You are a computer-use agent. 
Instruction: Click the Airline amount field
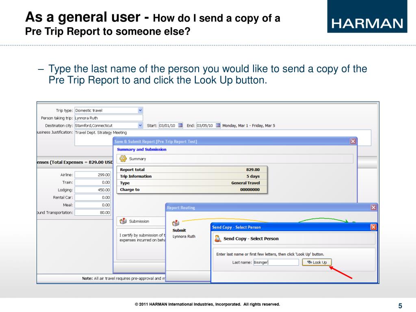coord(93,175)
